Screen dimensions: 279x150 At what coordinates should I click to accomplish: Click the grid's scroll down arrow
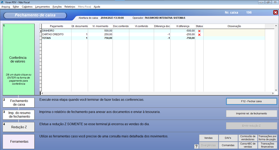[x=276, y=90]
